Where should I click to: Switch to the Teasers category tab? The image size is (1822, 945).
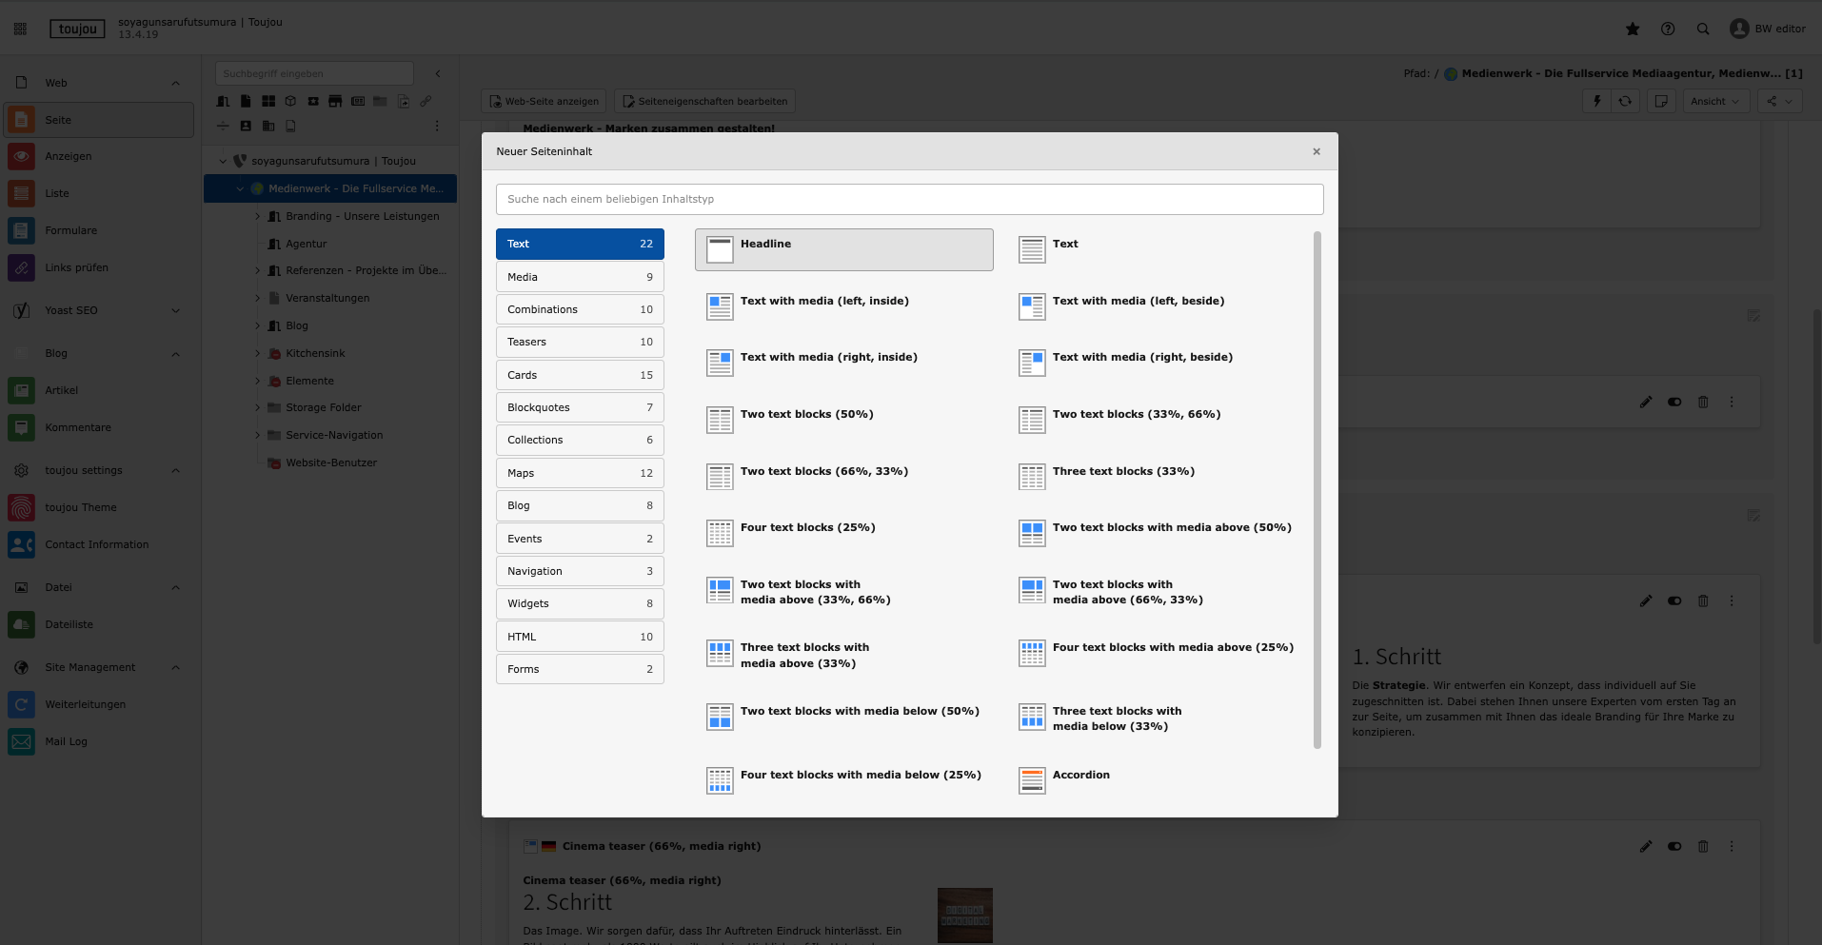pos(580,342)
